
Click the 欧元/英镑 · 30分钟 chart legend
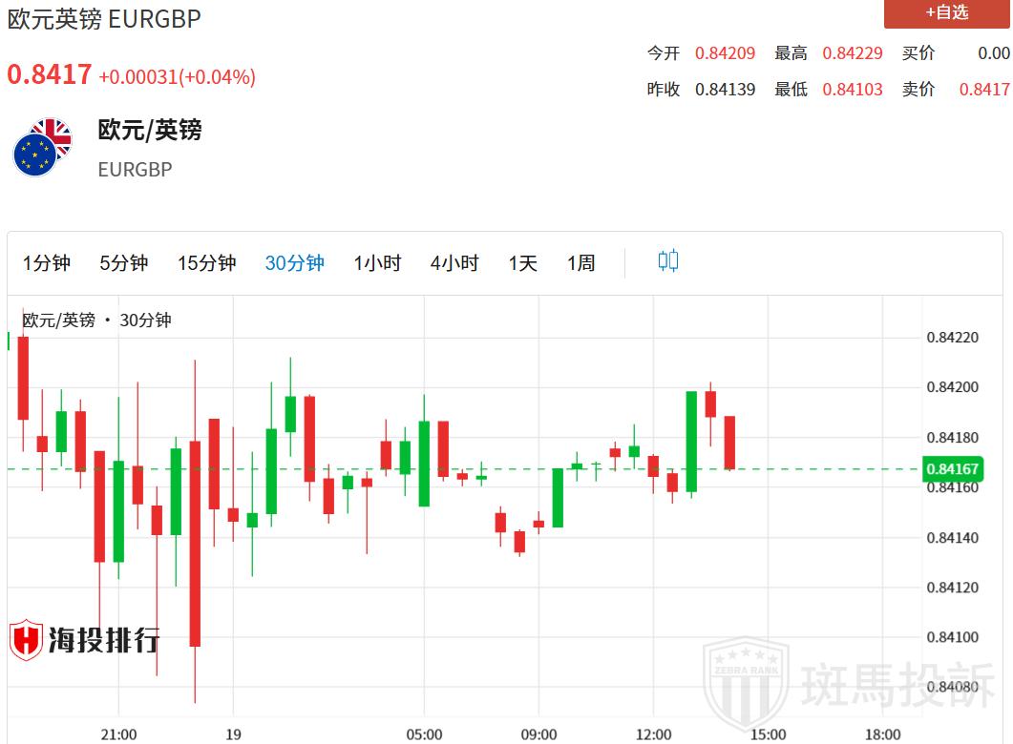tap(96, 320)
